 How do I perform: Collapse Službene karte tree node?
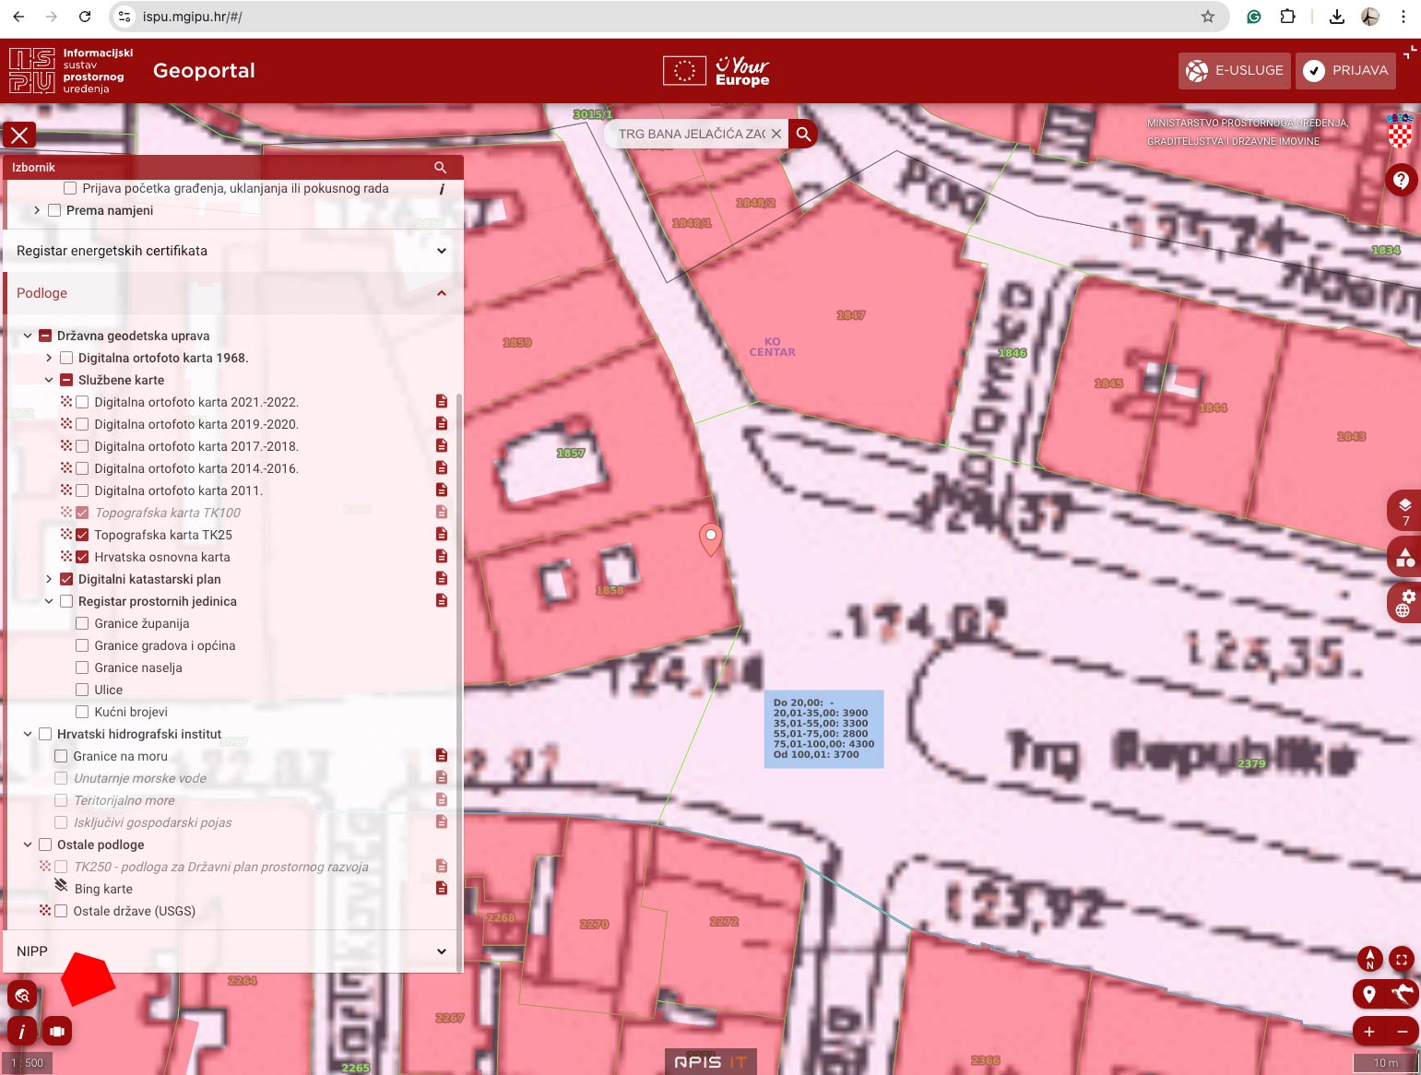pyautogui.click(x=49, y=380)
